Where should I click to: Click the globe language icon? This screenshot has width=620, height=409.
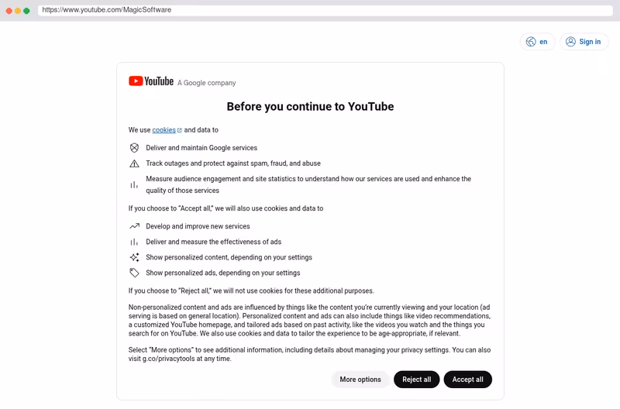(x=531, y=42)
